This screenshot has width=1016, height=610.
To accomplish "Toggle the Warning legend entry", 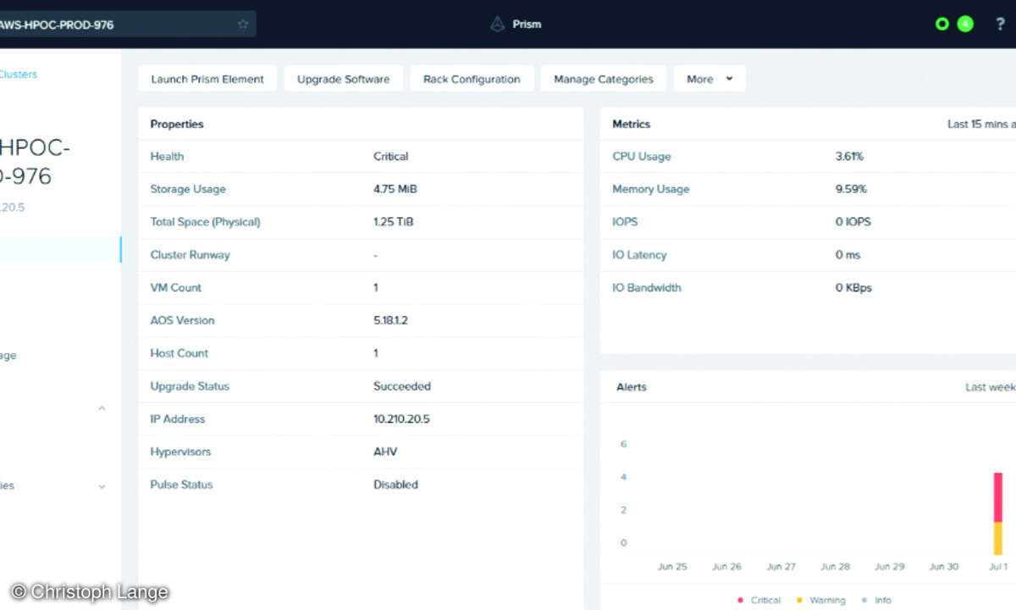I will (x=820, y=600).
